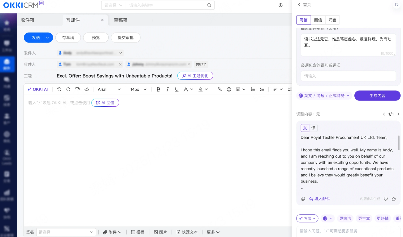Click the format painter icon

pyautogui.click(x=77, y=89)
